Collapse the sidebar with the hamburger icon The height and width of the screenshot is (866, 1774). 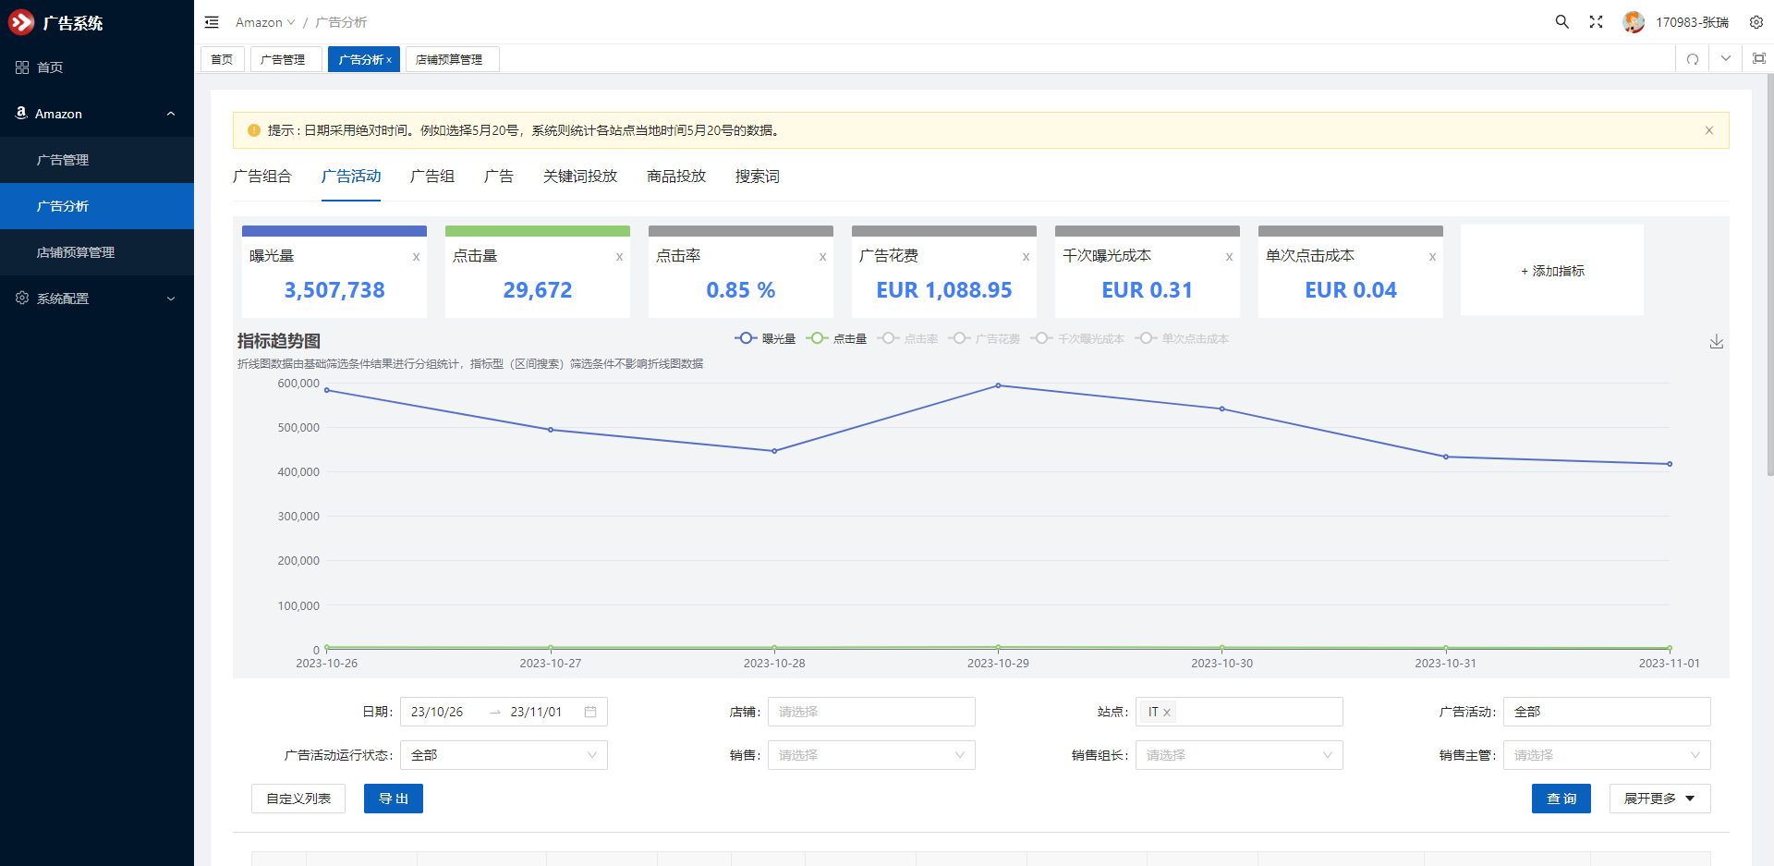(x=212, y=22)
